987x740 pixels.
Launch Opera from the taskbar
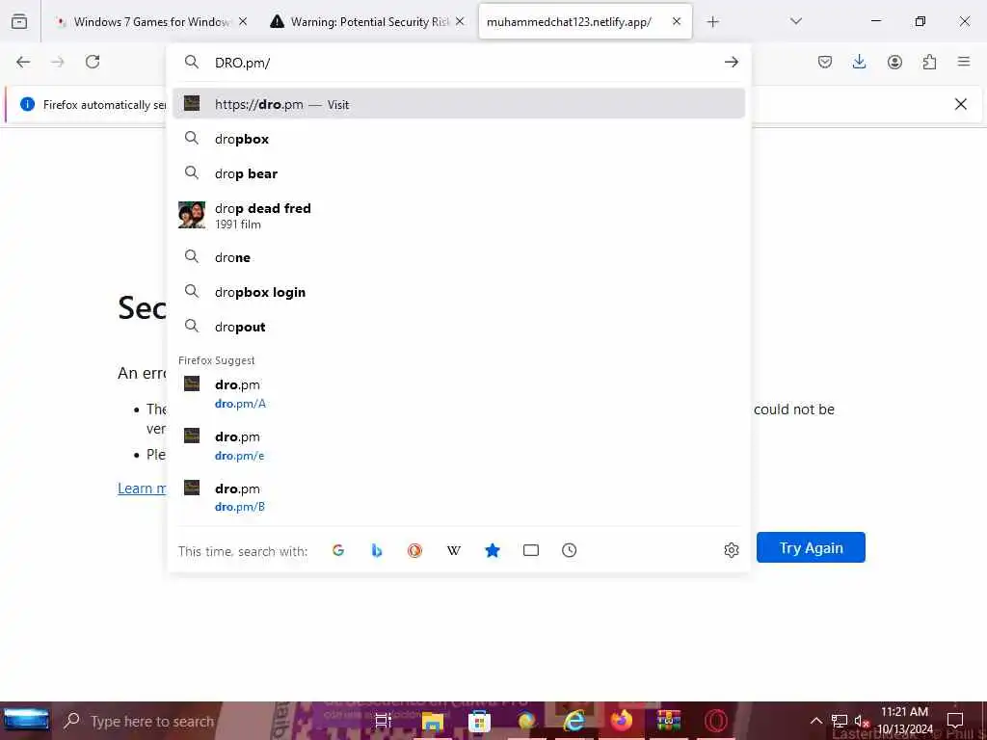coord(716,721)
